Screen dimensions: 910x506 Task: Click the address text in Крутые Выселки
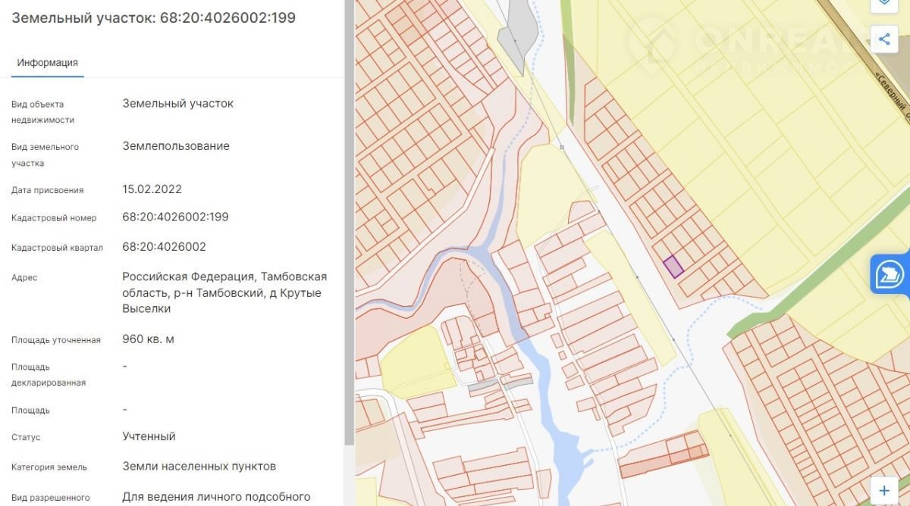[224, 292]
